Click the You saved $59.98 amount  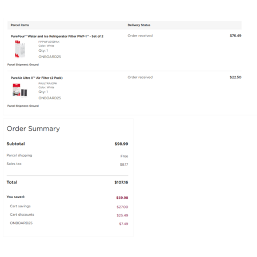pyautogui.click(x=122, y=198)
